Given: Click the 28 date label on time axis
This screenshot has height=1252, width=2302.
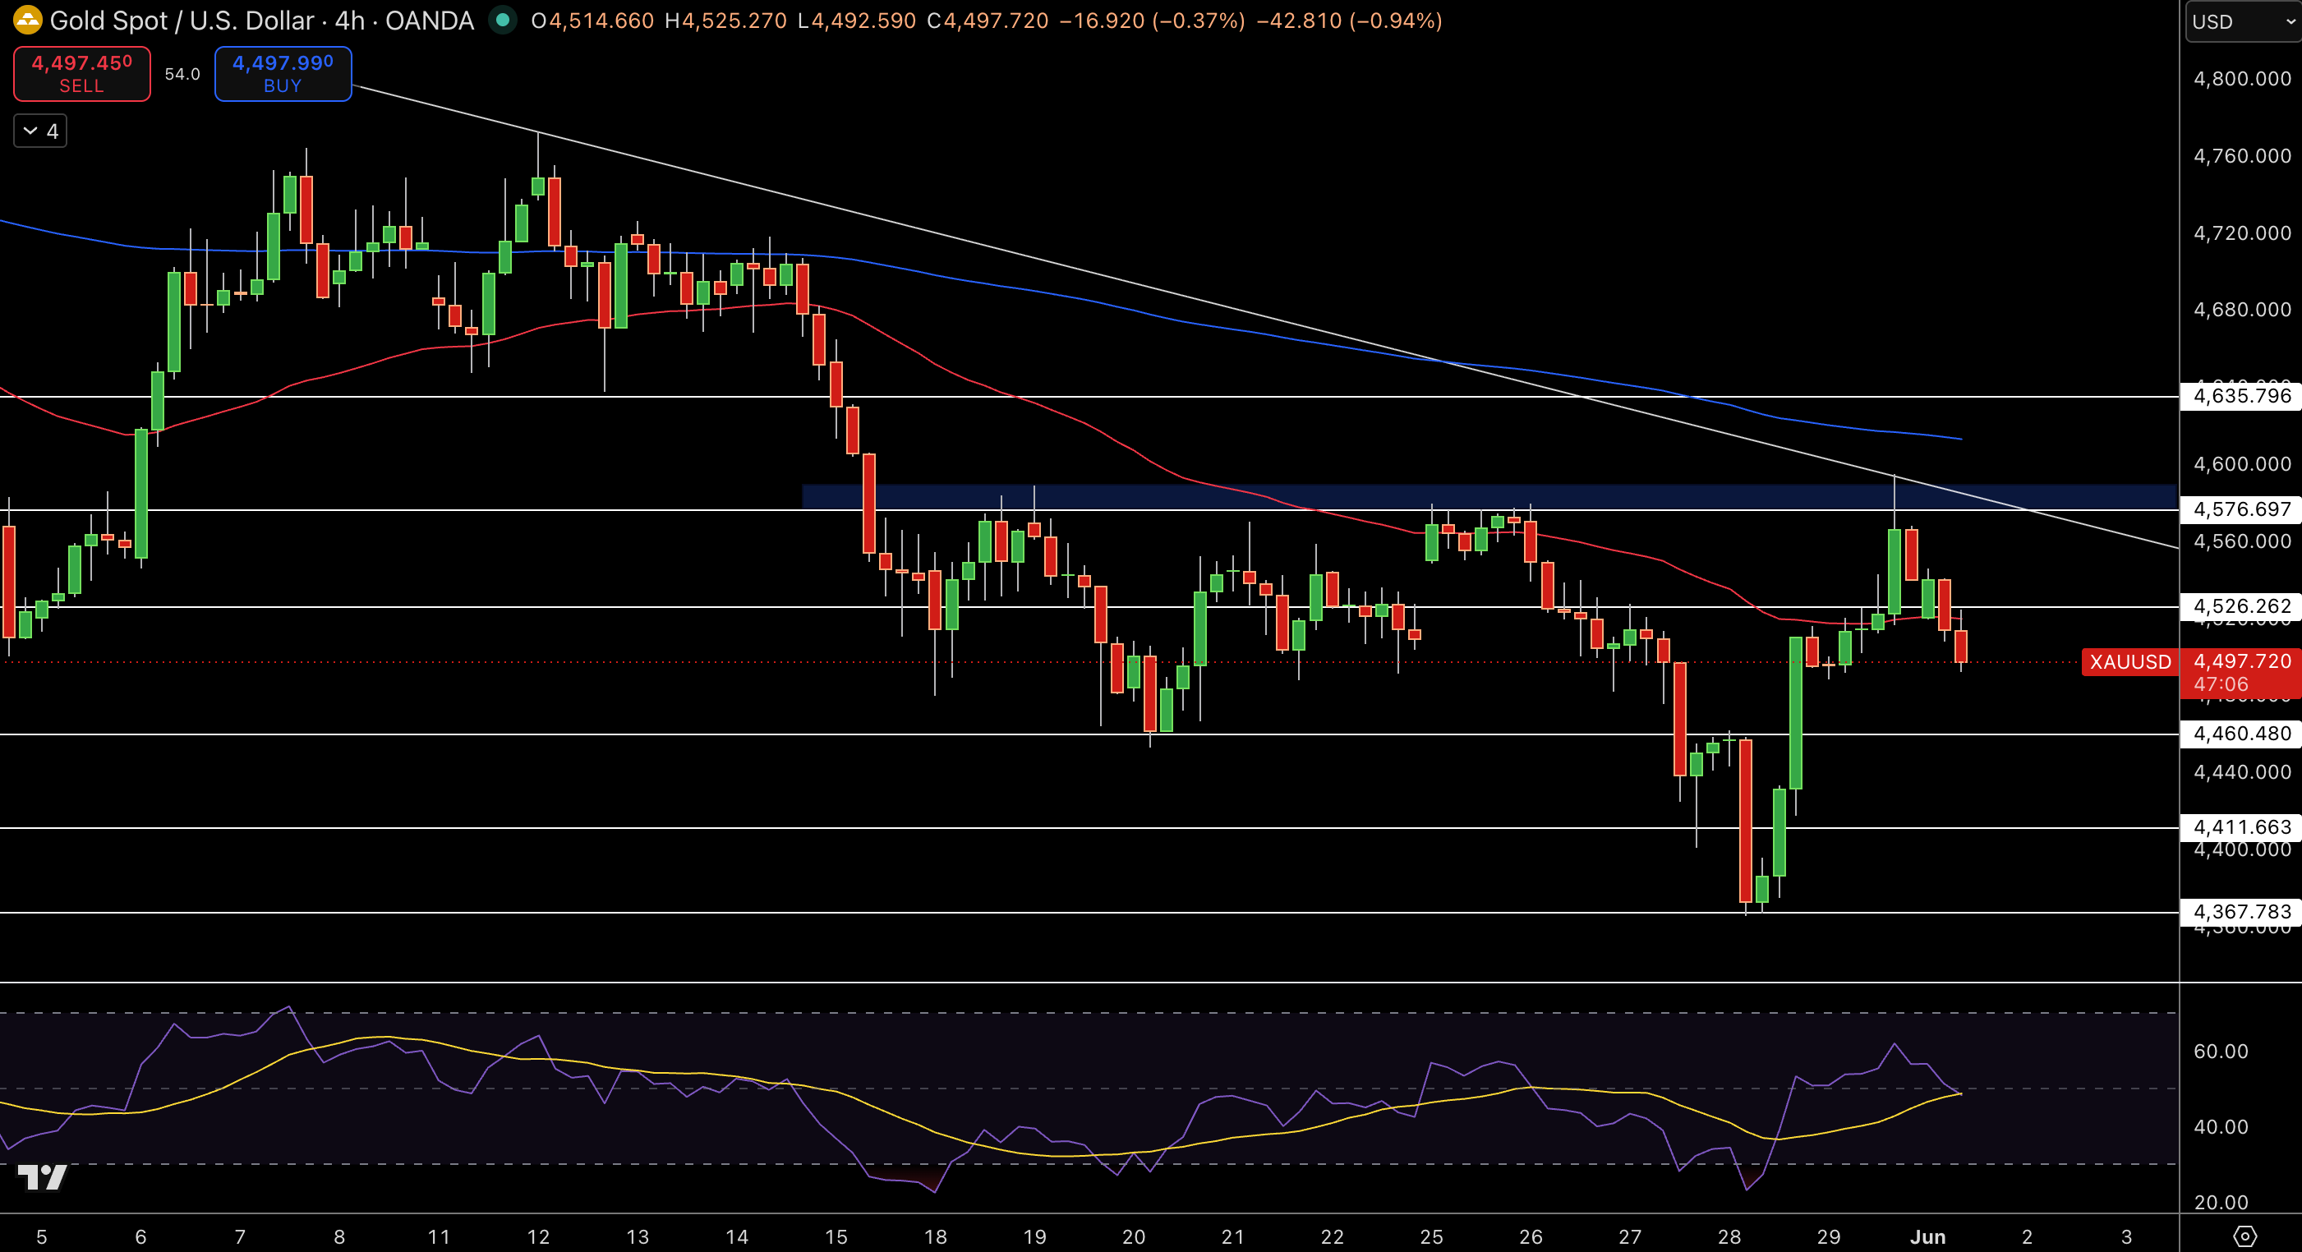Looking at the screenshot, I should pos(1729,1237).
